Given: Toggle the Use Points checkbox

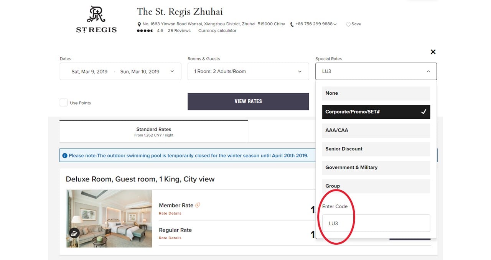Looking at the screenshot, I should (x=64, y=103).
